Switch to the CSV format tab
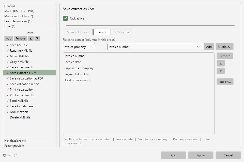244x162 pixels. coord(122,32)
